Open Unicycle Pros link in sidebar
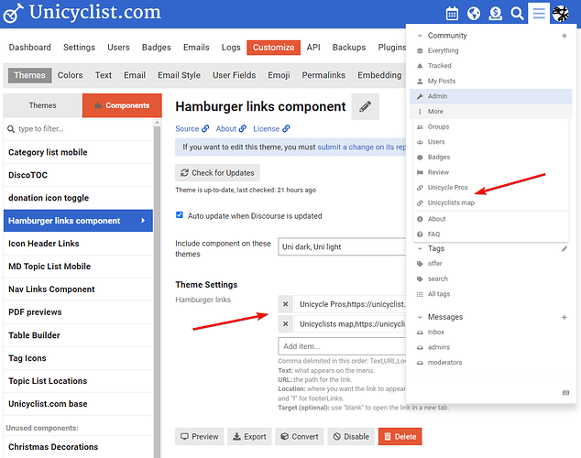This screenshot has height=458, width=581. pos(447,188)
